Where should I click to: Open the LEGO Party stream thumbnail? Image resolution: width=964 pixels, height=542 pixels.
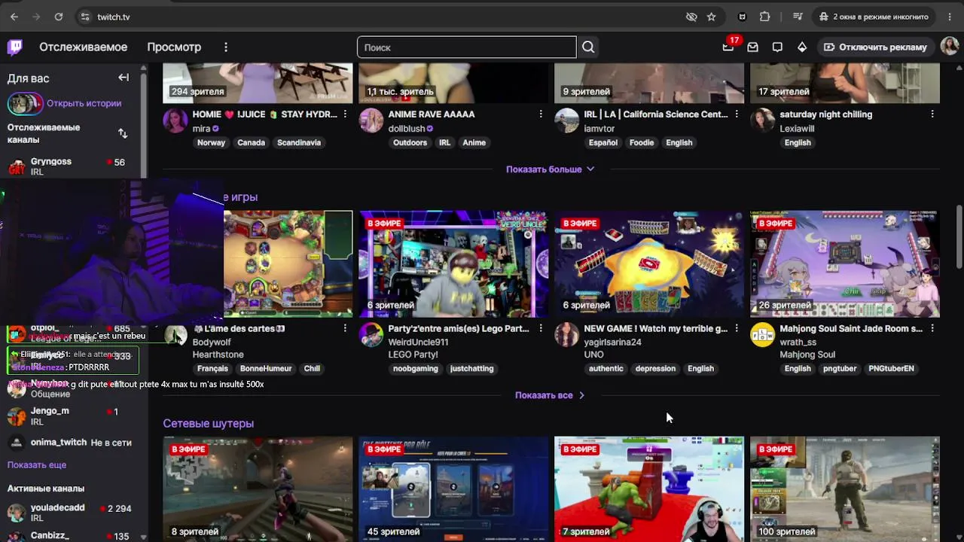453,264
